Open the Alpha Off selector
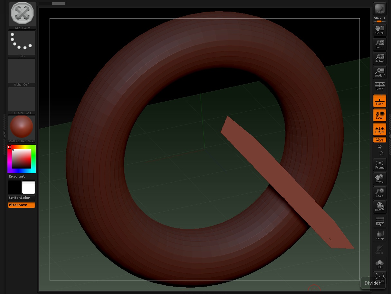 click(x=22, y=72)
